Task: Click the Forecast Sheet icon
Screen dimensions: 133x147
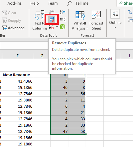Action: point(96,20)
